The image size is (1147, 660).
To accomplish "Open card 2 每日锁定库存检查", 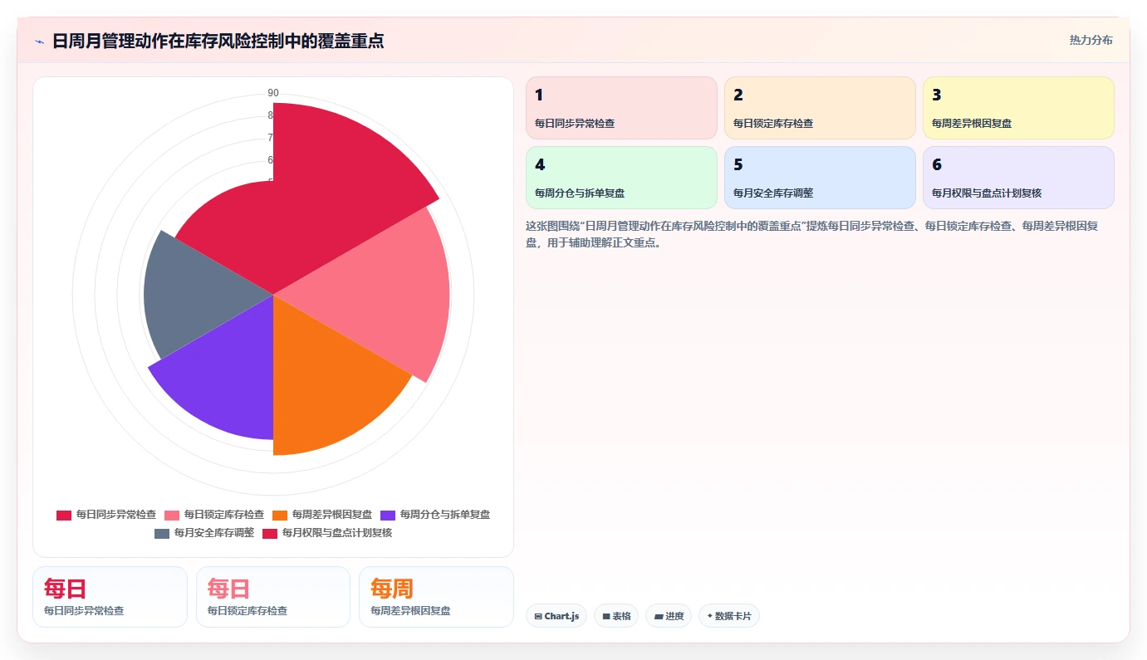I will point(820,108).
